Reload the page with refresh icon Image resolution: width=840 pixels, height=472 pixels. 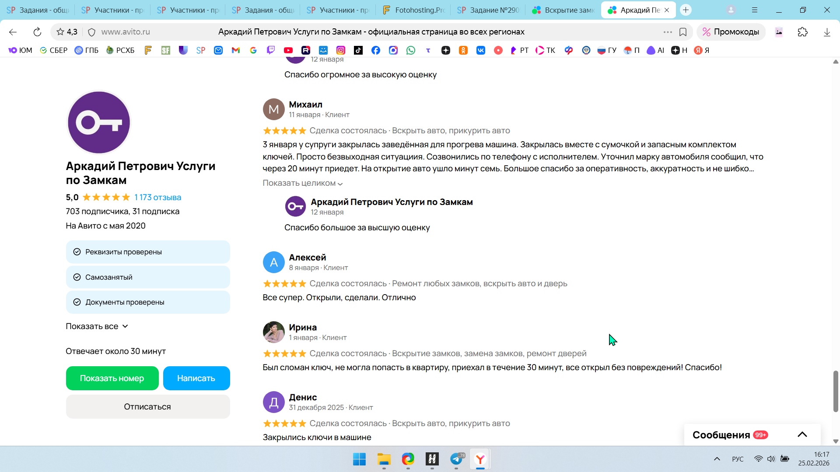coord(37,32)
